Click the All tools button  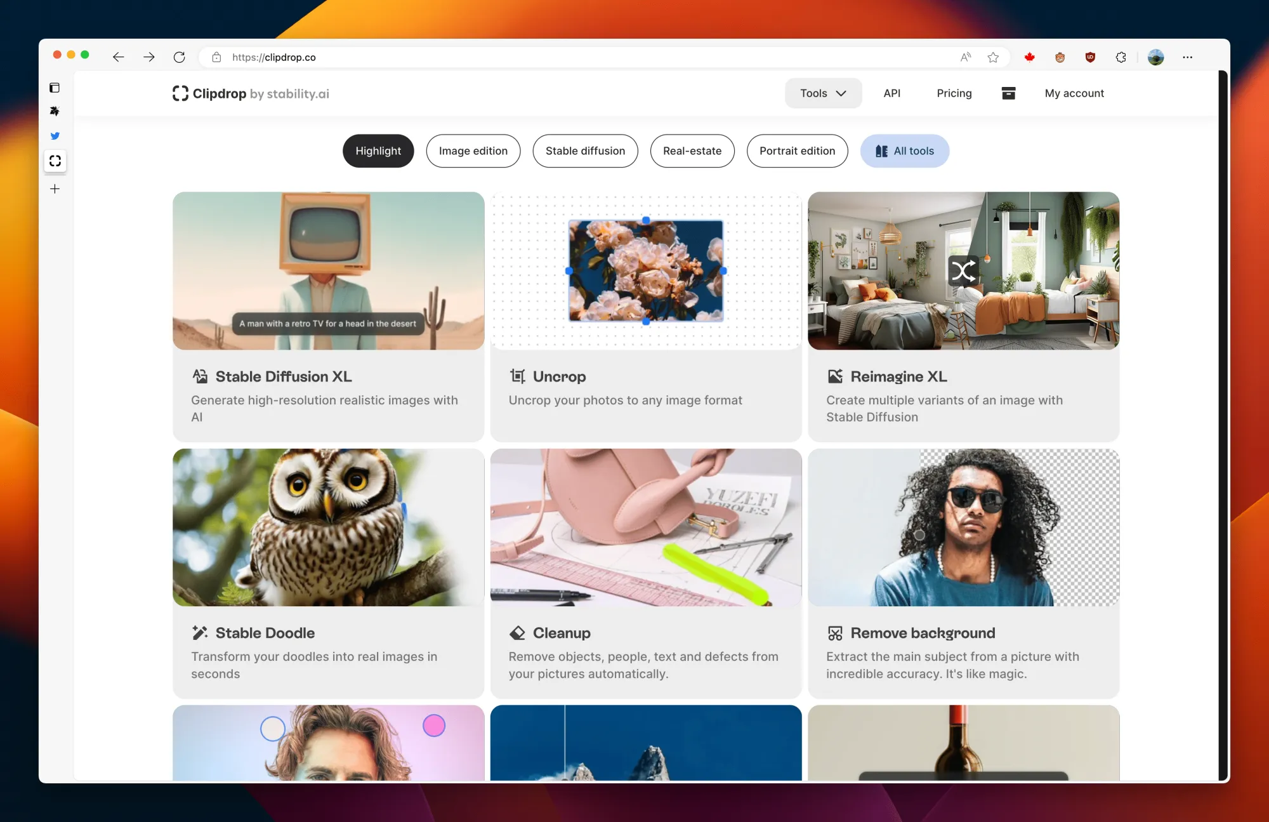pos(905,151)
